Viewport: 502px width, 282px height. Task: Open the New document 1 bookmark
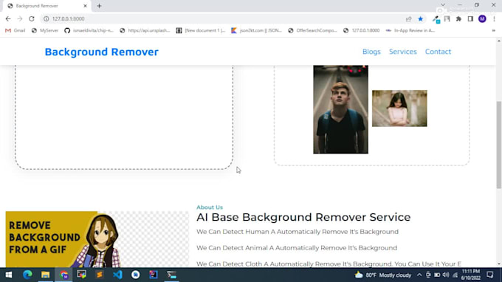point(201,30)
